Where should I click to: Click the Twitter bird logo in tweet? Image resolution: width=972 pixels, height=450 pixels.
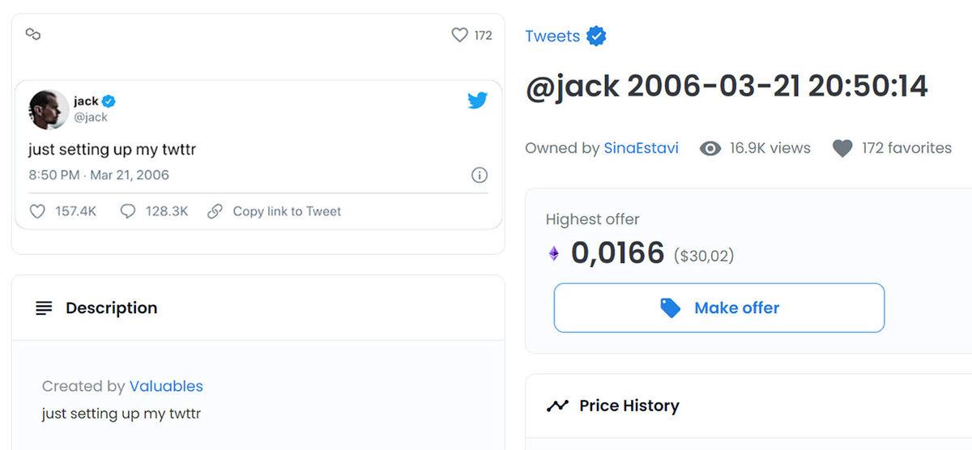(x=477, y=101)
